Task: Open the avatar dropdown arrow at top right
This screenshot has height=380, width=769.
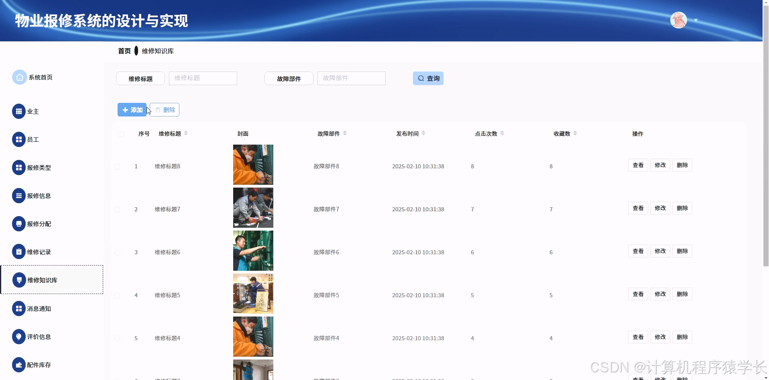Action: (x=696, y=20)
